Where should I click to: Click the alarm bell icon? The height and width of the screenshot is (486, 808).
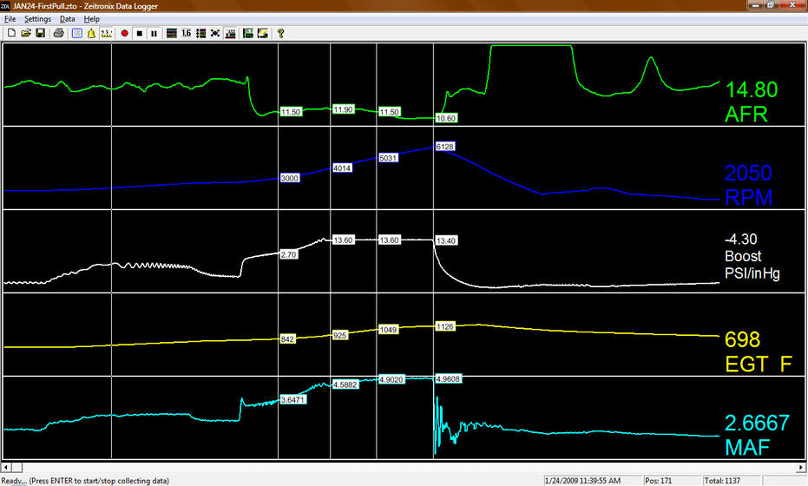91,34
